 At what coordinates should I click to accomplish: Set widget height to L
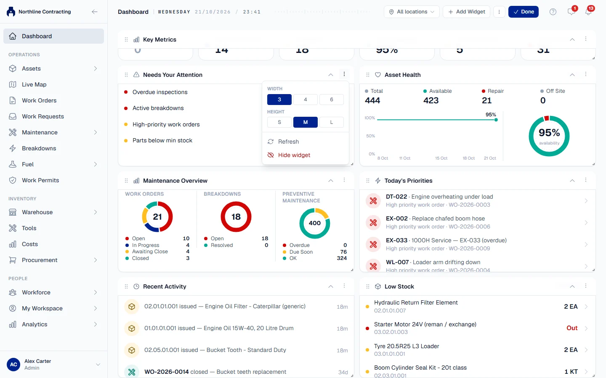click(332, 122)
